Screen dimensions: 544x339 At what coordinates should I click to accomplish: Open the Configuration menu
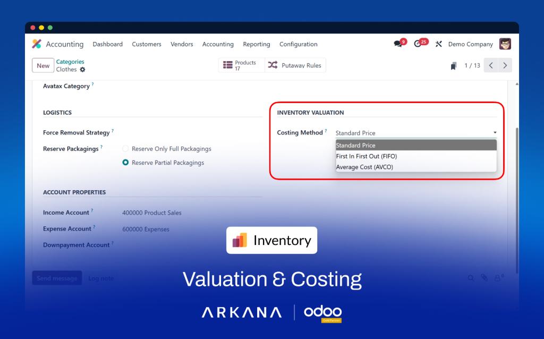[x=299, y=44]
